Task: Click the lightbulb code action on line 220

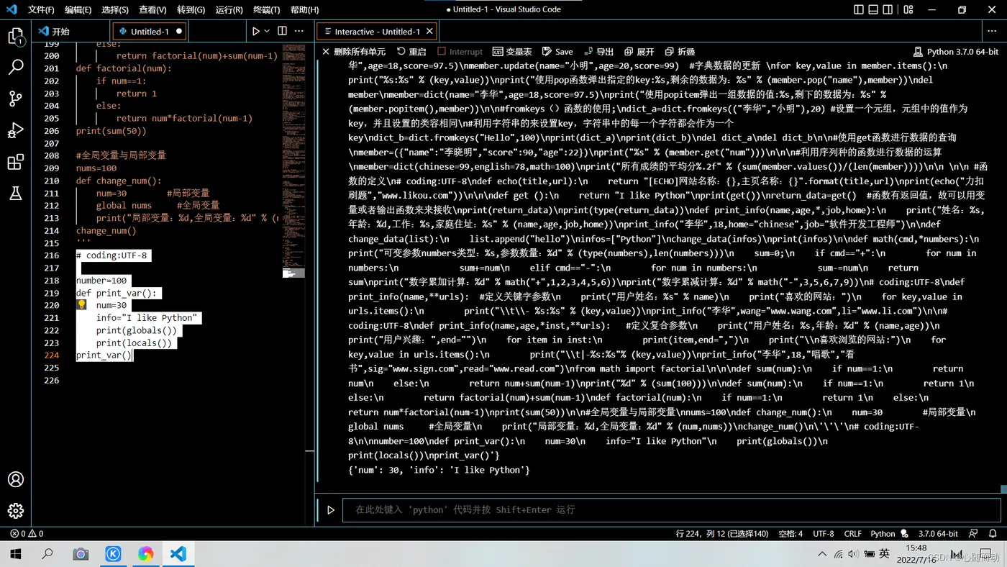Action: pyautogui.click(x=81, y=305)
